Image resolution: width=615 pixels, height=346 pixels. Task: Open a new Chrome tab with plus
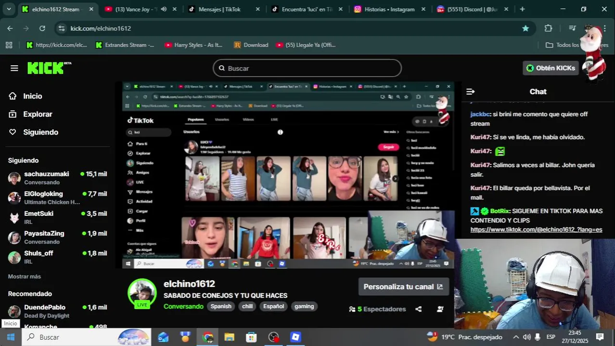point(523,9)
